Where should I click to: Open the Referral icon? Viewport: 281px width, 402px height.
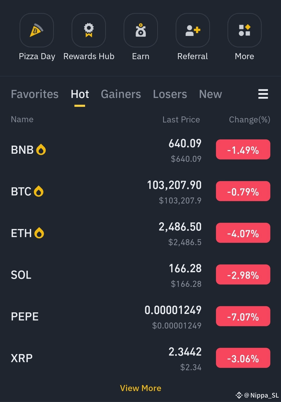coord(193,30)
